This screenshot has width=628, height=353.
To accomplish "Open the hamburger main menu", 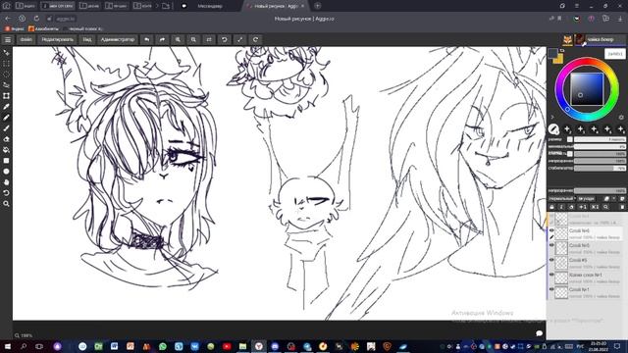I will [x=8, y=39].
